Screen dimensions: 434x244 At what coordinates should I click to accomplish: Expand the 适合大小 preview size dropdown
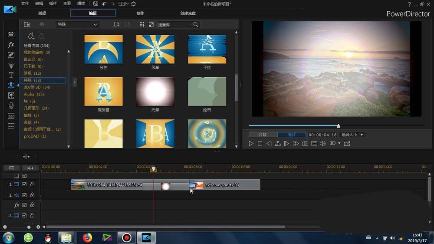point(352,135)
